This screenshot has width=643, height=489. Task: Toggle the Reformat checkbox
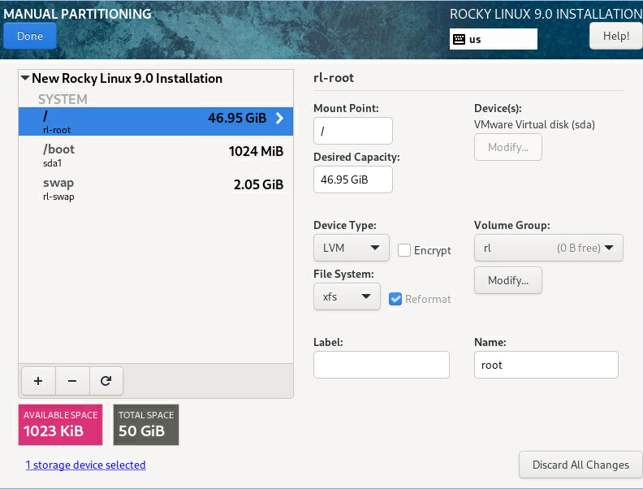pyautogui.click(x=395, y=299)
